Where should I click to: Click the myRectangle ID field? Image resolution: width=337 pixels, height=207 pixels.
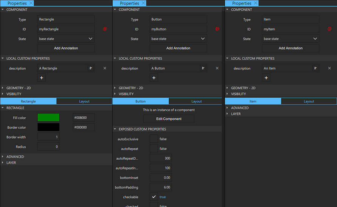tap(66, 29)
